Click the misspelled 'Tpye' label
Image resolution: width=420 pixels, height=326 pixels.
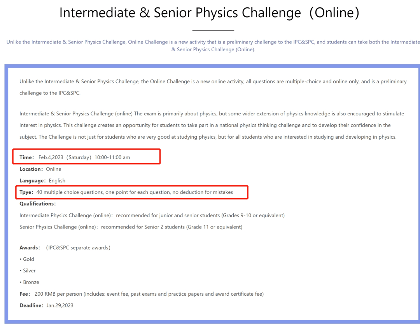(x=26, y=192)
